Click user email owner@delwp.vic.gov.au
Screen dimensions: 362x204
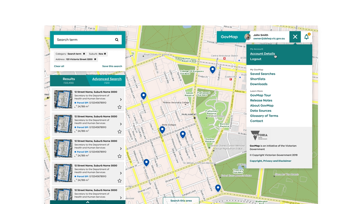point(269,39)
